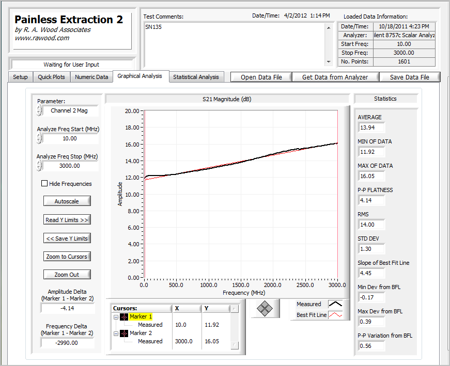Click the Autoscale button
The height and width of the screenshot is (366, 450).
tap(67, 201)
